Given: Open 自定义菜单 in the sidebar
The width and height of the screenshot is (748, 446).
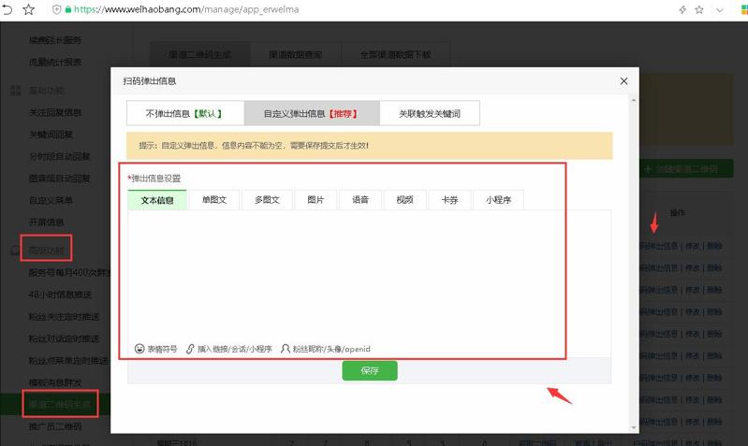Looking at the screenshot, I should (51, 200).
